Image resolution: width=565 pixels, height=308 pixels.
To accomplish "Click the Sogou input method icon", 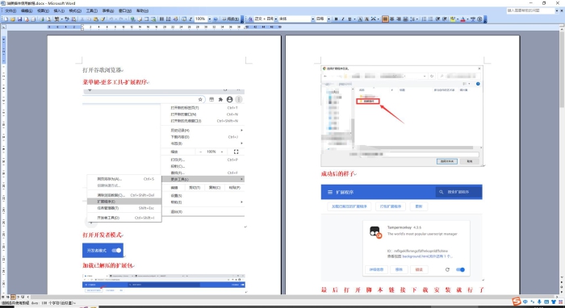I will pyautogui.click(x=517, y=302).
